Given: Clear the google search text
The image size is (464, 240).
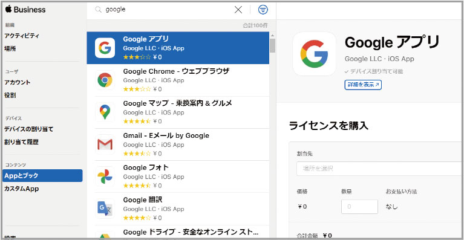Looking at the screenshot, I should coord(238,10).
